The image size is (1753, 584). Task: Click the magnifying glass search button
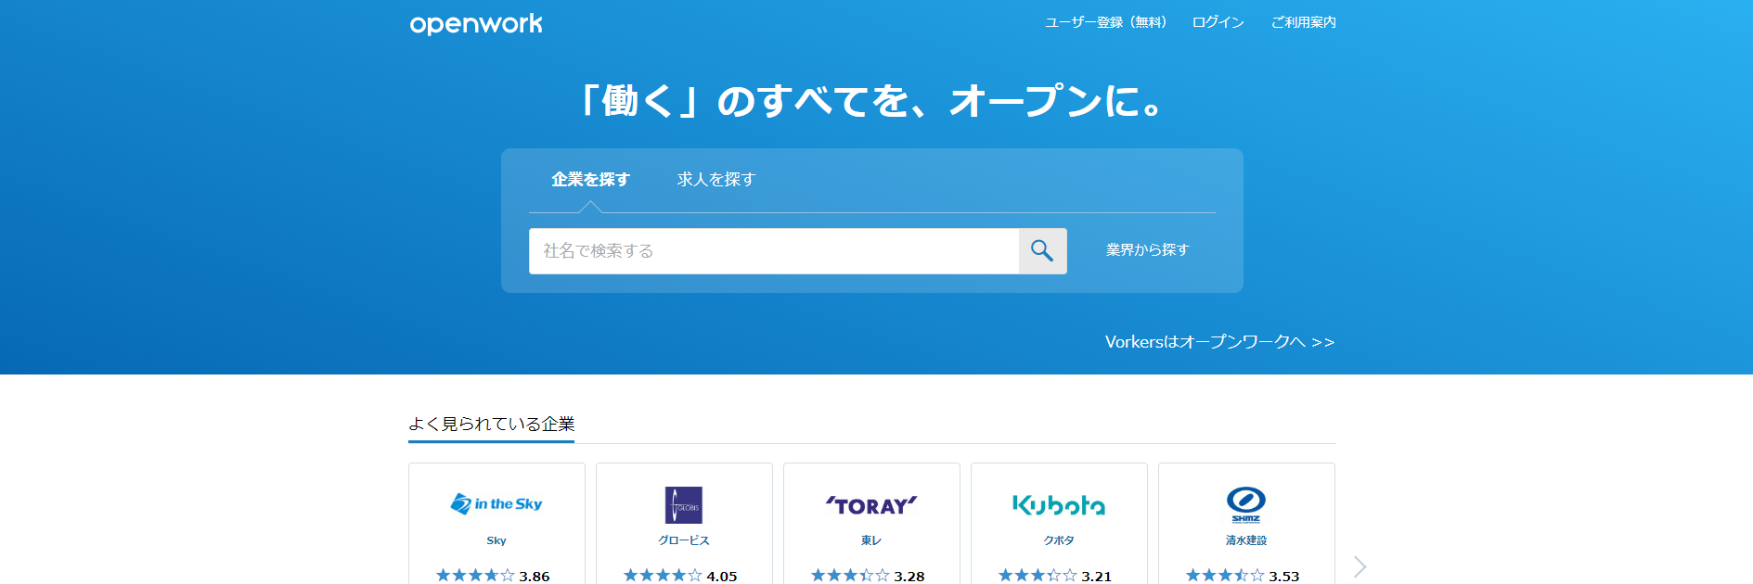point(1042,251)
